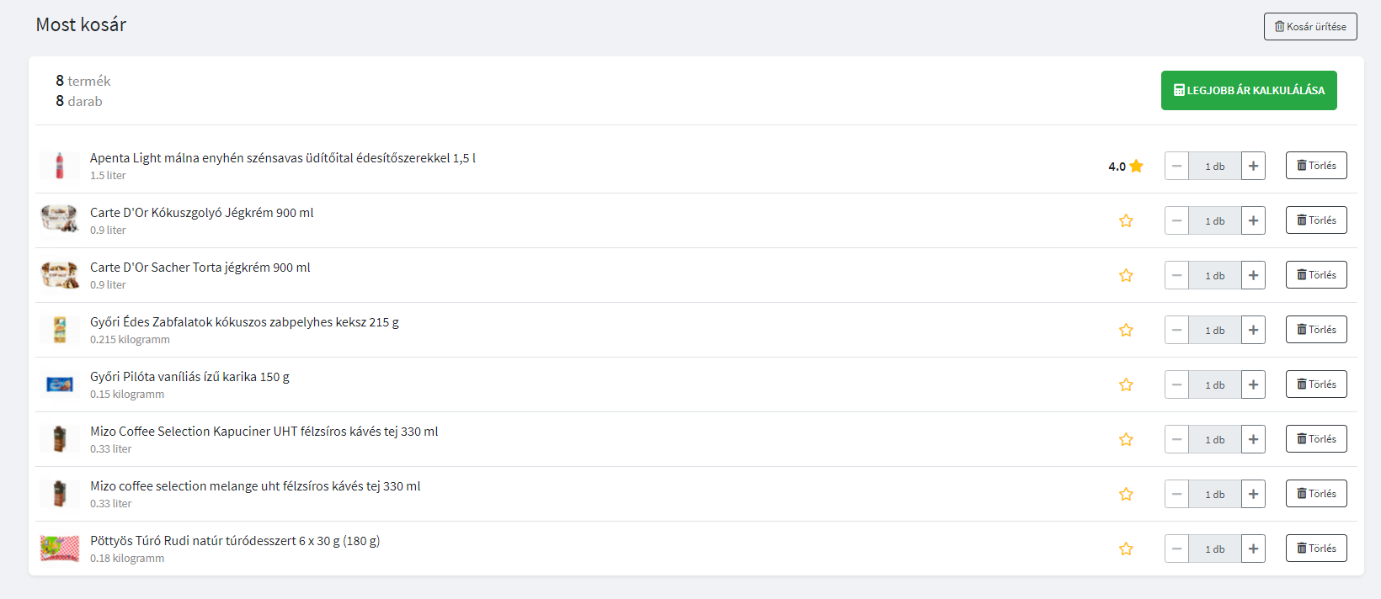Star the Pöttyös Túró Rudi item
The image size is (1381, 599).
pyautogui.click(x=1126, y=549)
